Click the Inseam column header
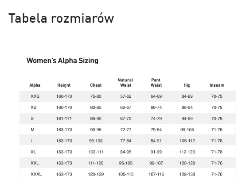246x188 pixels. click(217, 85)
